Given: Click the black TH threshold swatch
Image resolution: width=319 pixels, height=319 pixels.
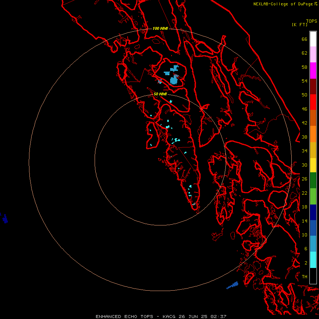Looking at the screenshot, I should [x=313, y=276].
